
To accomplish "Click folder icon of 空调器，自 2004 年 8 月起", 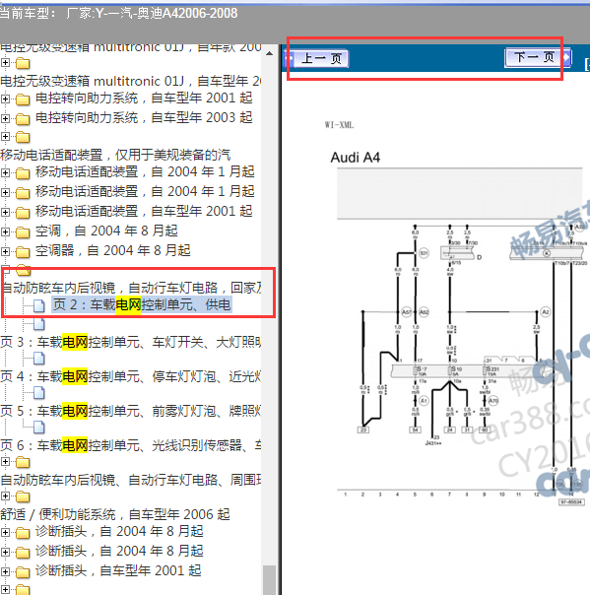I will pyautogui.click(x=23, y=251).
